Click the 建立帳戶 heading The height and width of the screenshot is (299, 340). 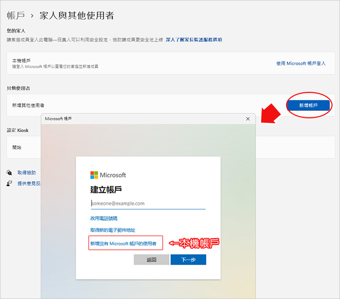point(106,190)
